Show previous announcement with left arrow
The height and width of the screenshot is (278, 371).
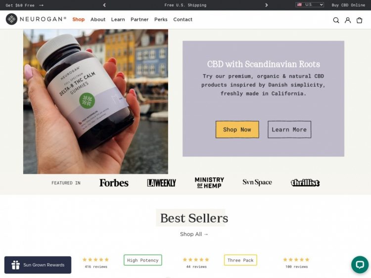pos(104,5)
